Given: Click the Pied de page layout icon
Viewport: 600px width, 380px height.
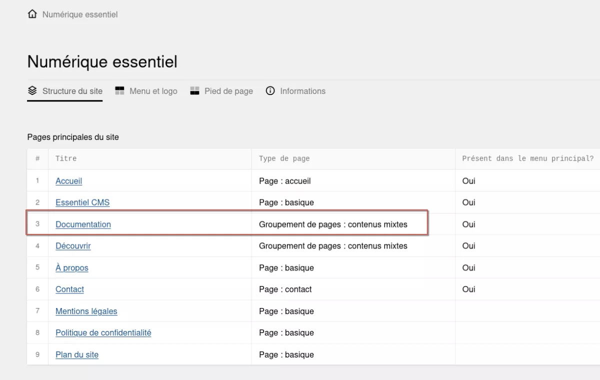Looking at the screenshot, I should (195, 91).
